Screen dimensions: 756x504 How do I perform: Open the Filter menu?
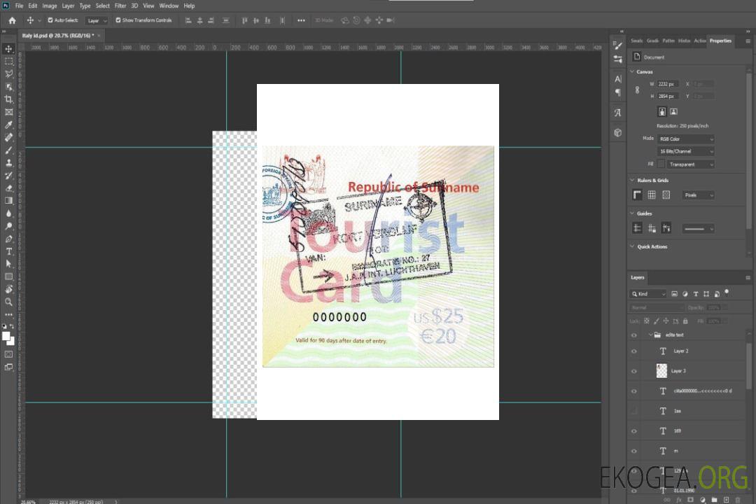(x=120, y=6)
